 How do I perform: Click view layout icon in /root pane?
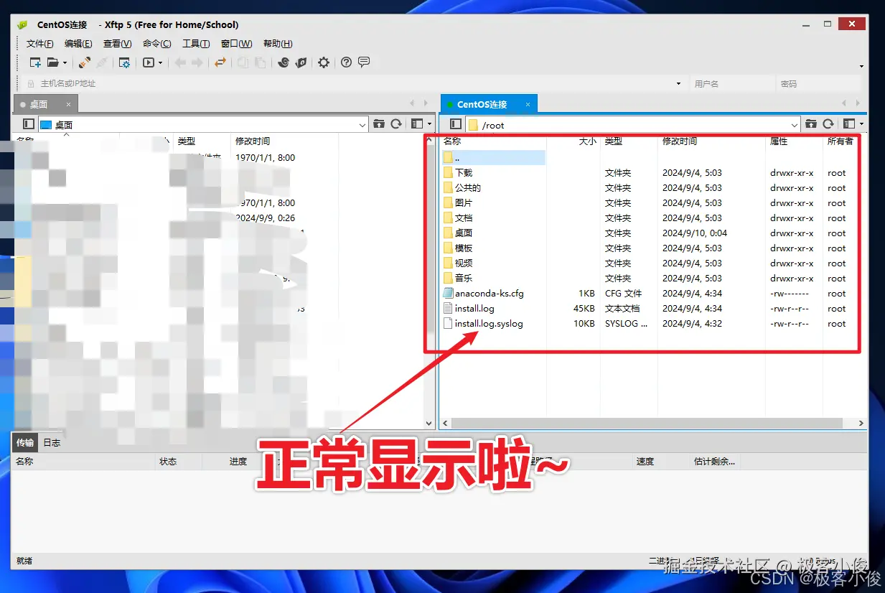(850, 124)
